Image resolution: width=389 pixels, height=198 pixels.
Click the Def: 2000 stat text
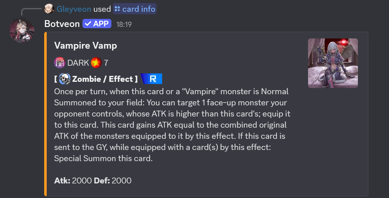pyautogui.click(x=113, y=181)
